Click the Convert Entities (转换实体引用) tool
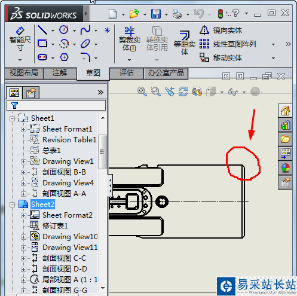 tap(157, 39)
